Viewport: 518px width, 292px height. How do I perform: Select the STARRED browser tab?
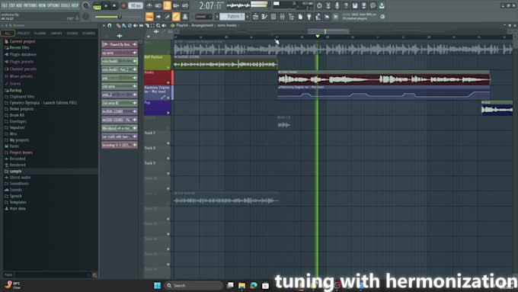(x=88, y=34)
